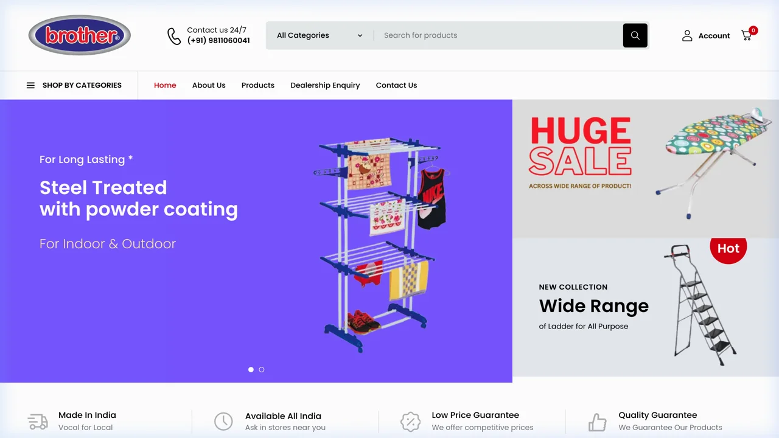Click the We Guarantee Our Products text
The height and width of the screenshot is (438, 779).
(670, 428)
